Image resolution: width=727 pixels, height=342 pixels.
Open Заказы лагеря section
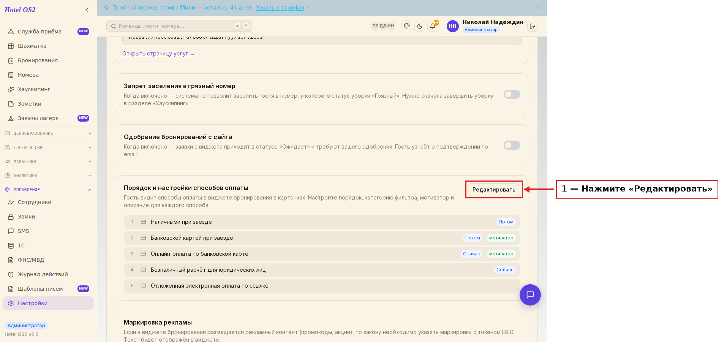coord(48,118)
